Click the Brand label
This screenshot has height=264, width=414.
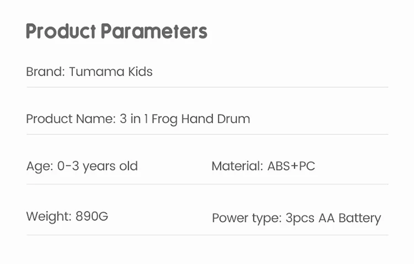(x=45, y=72)
